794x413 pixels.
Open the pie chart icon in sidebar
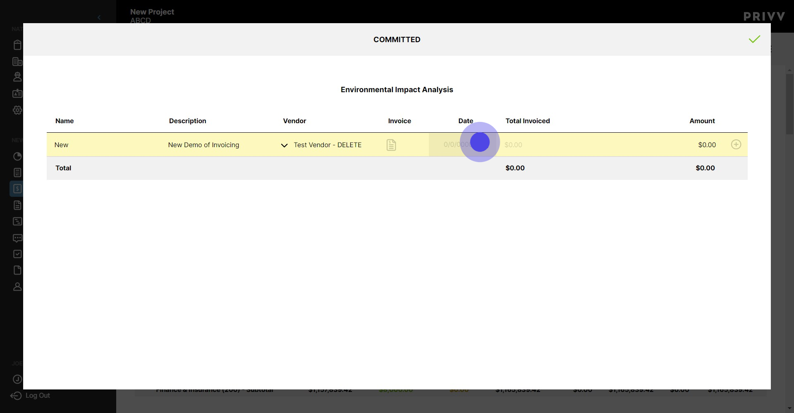tap(17, 156)
